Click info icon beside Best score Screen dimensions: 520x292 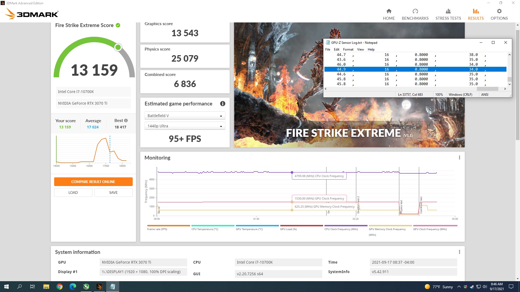[x=126, y=121]
